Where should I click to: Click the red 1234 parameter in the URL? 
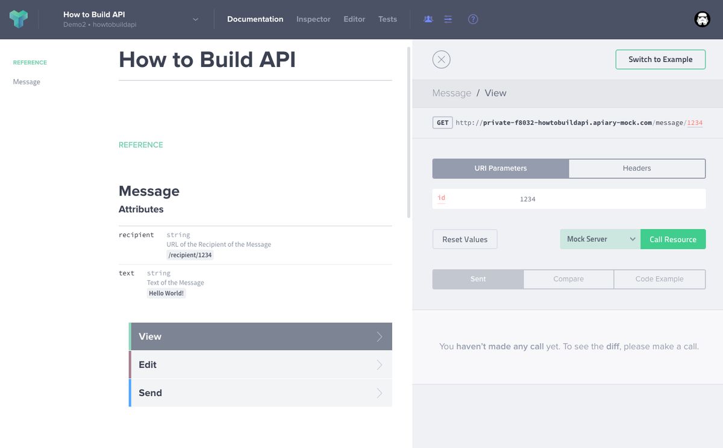695,122
